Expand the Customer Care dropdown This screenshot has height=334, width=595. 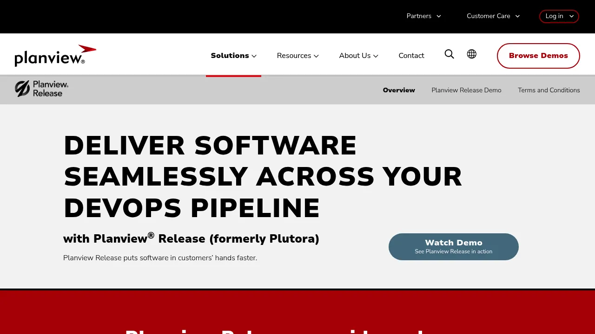[493, 16]
